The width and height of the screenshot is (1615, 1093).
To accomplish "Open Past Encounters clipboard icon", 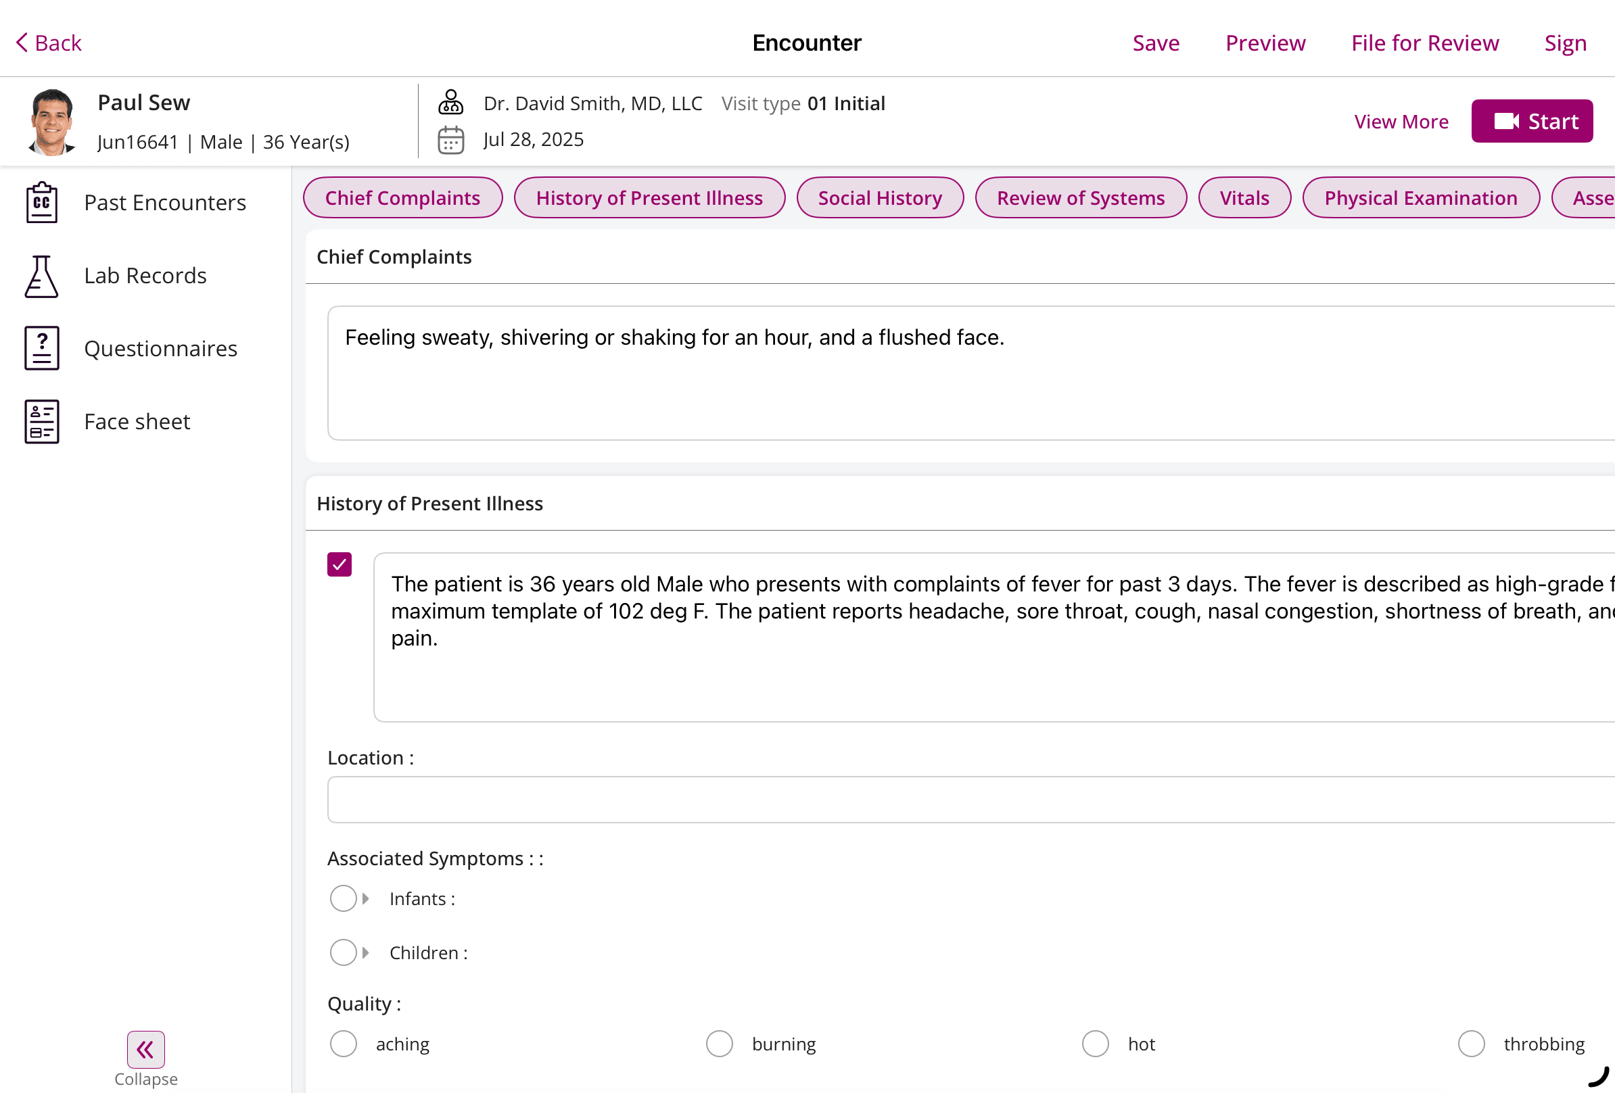I will 42,202.
